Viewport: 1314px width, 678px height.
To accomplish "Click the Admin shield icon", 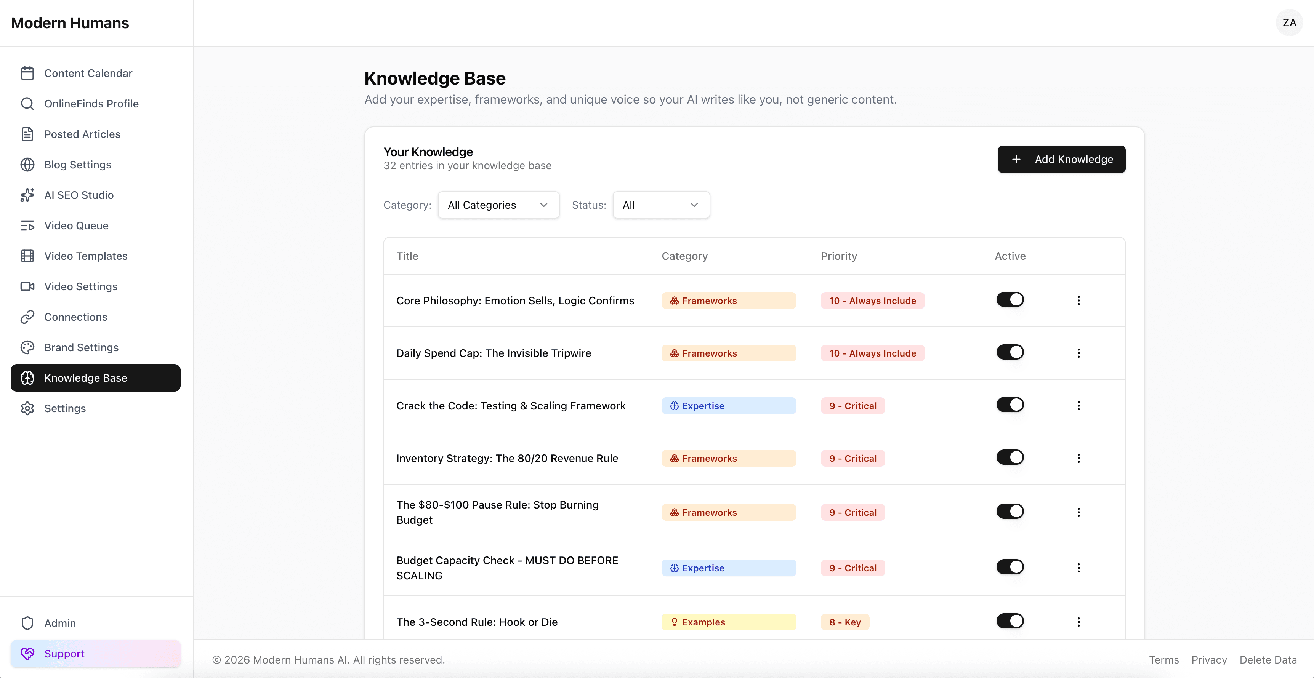I will [27, 623].
